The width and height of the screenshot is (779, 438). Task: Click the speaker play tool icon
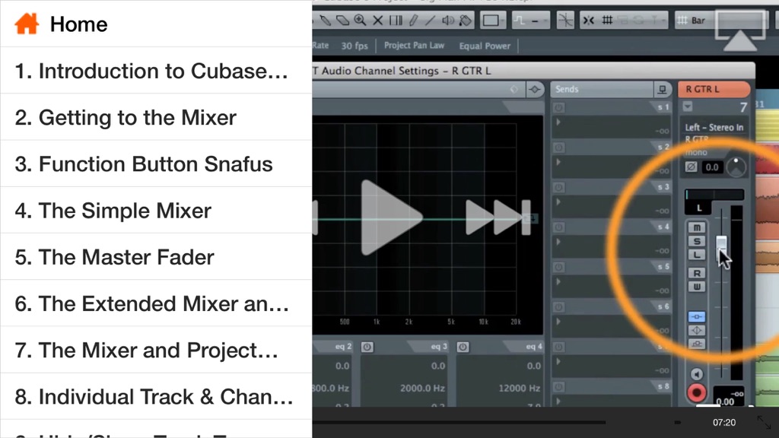[448, 21]
